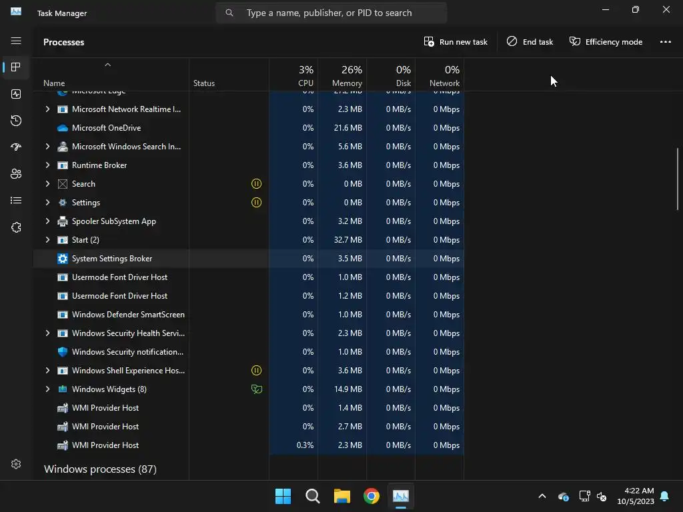683x512 pixels.
Task: Click the Settings process gear icon
Action: coord(63,203)
